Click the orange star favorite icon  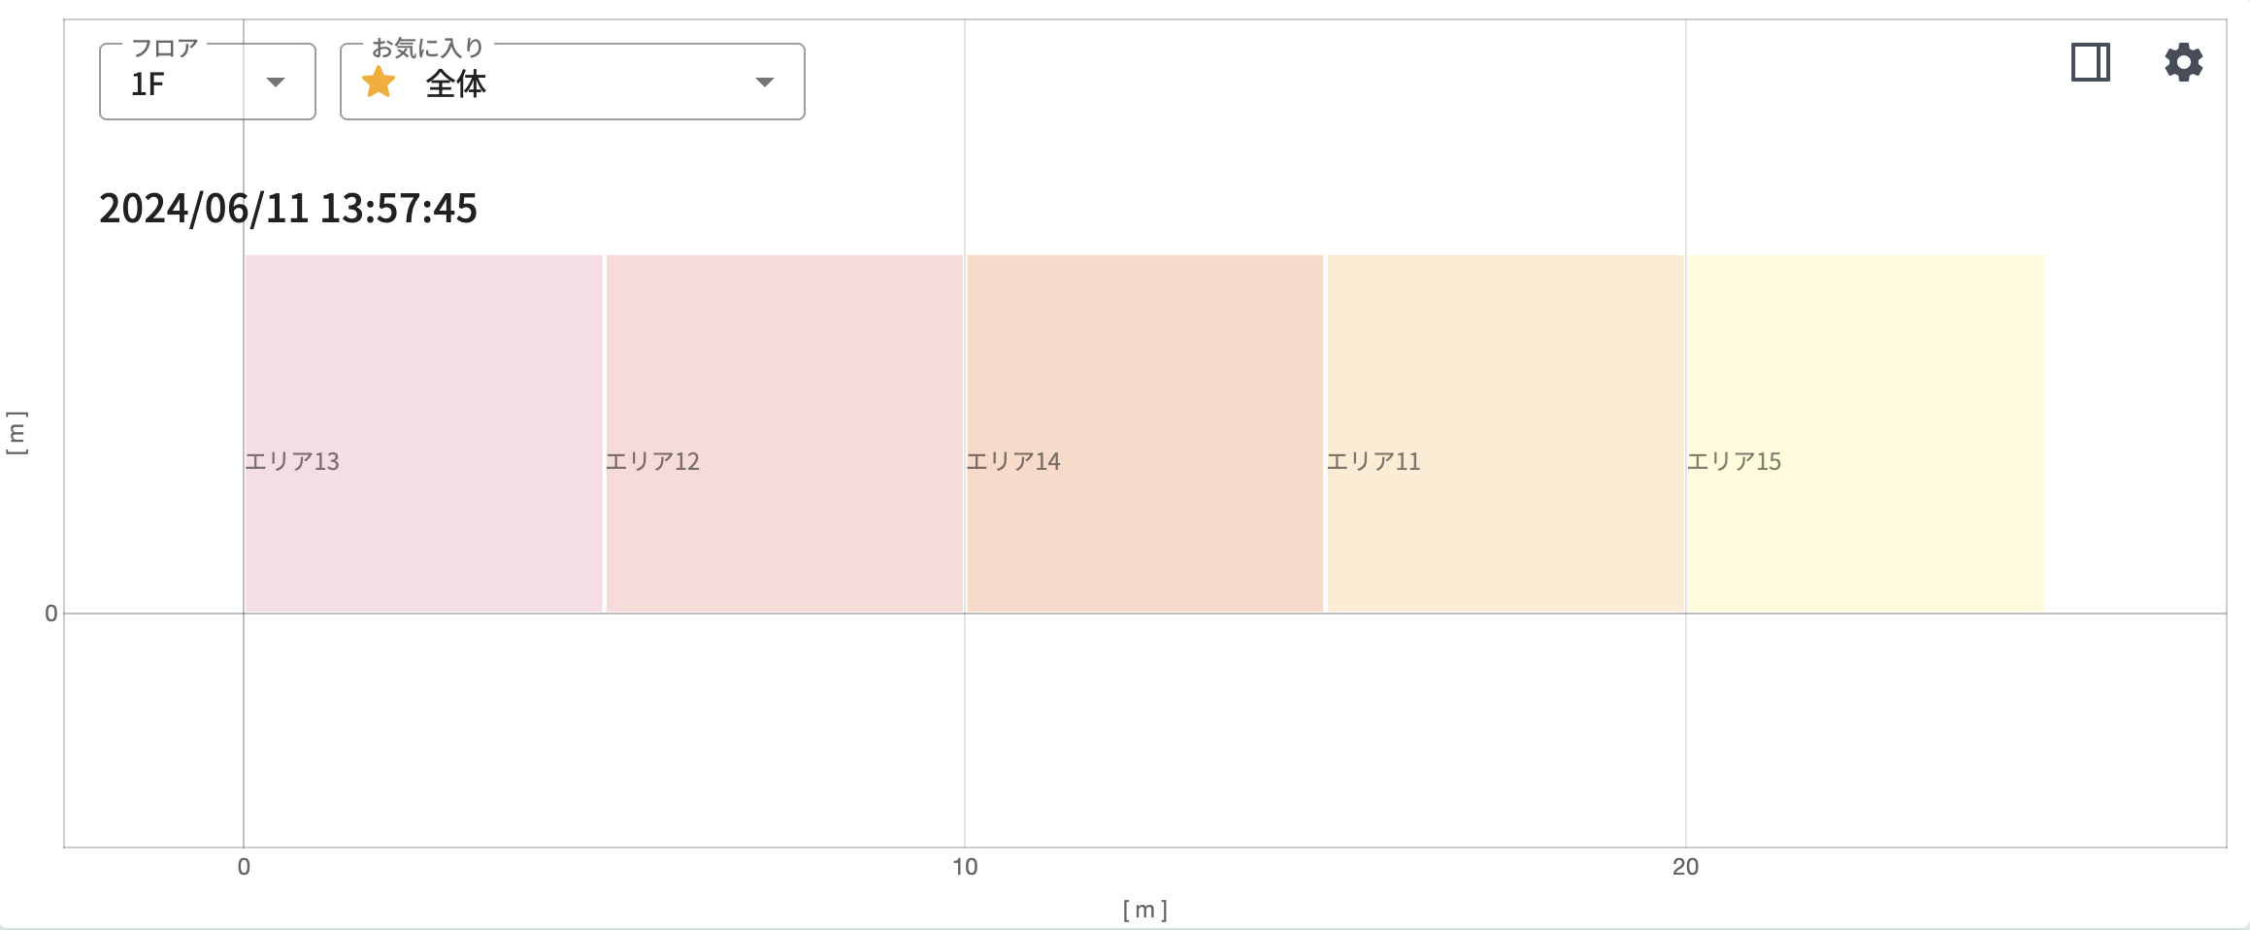pyautogui.click(x=379, y=83)
